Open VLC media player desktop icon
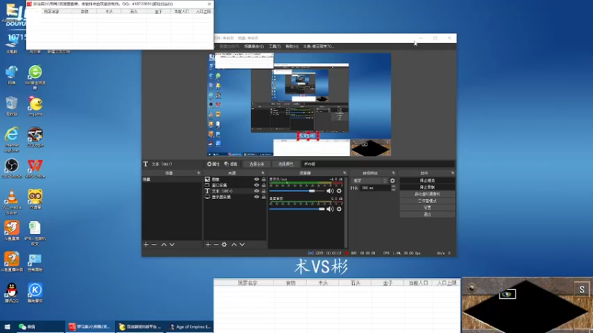 point(12,202)
